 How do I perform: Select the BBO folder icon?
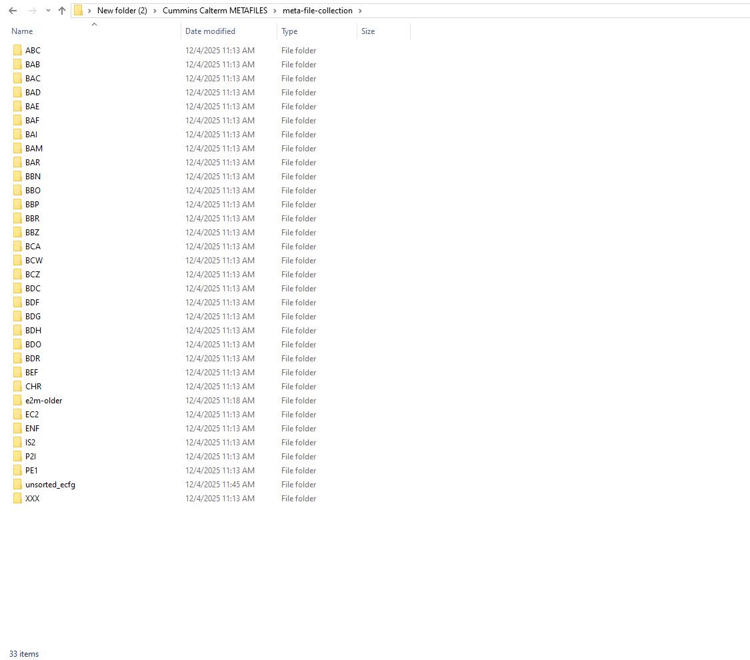click(x=18, y=191)
